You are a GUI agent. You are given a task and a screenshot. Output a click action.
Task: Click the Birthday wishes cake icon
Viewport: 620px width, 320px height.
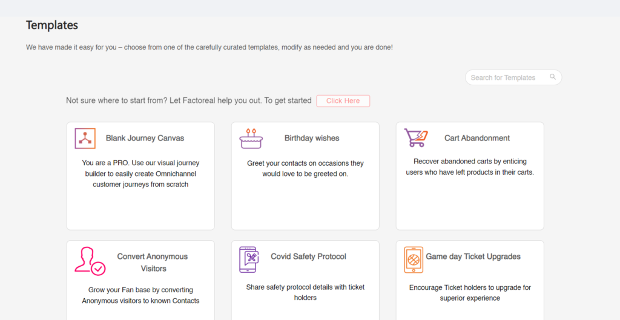tap(251, 139)
